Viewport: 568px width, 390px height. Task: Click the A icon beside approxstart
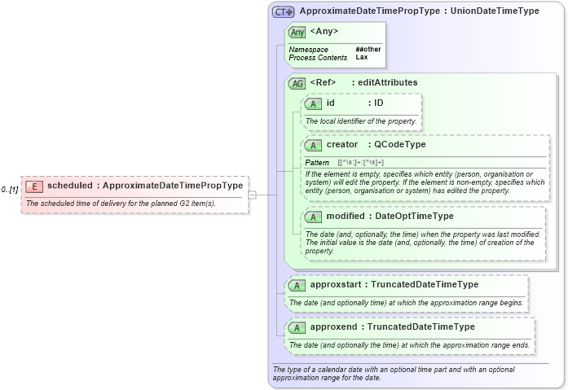pyautogui.click(x=297, y=286)
